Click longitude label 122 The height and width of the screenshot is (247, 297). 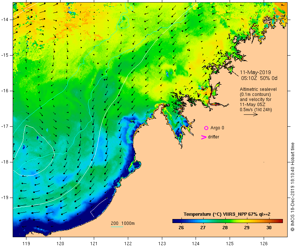(x=128, y=243)
